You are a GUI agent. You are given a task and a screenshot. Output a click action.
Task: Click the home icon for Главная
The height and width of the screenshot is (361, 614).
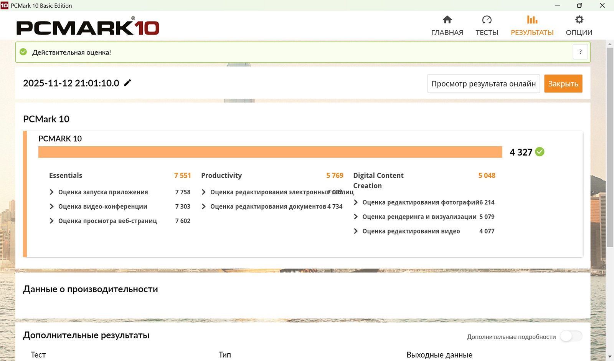pos(447,20)
